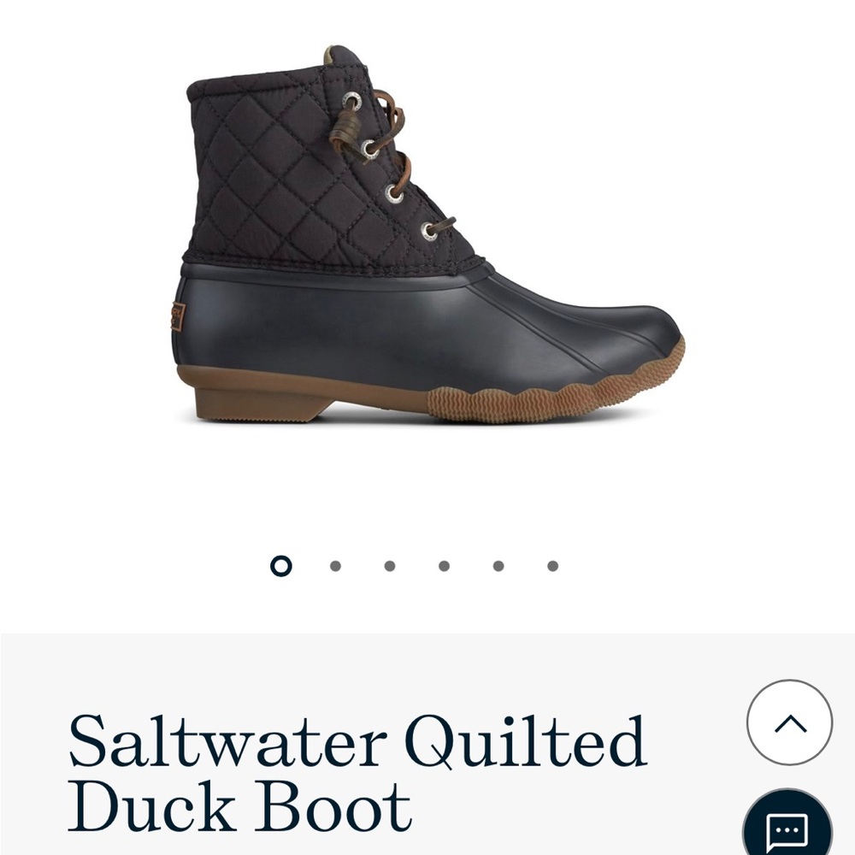Click the top silver eyelet on the boot
Image resolution: width=855 pixels, height=855 pixels.
coord(352,102)
